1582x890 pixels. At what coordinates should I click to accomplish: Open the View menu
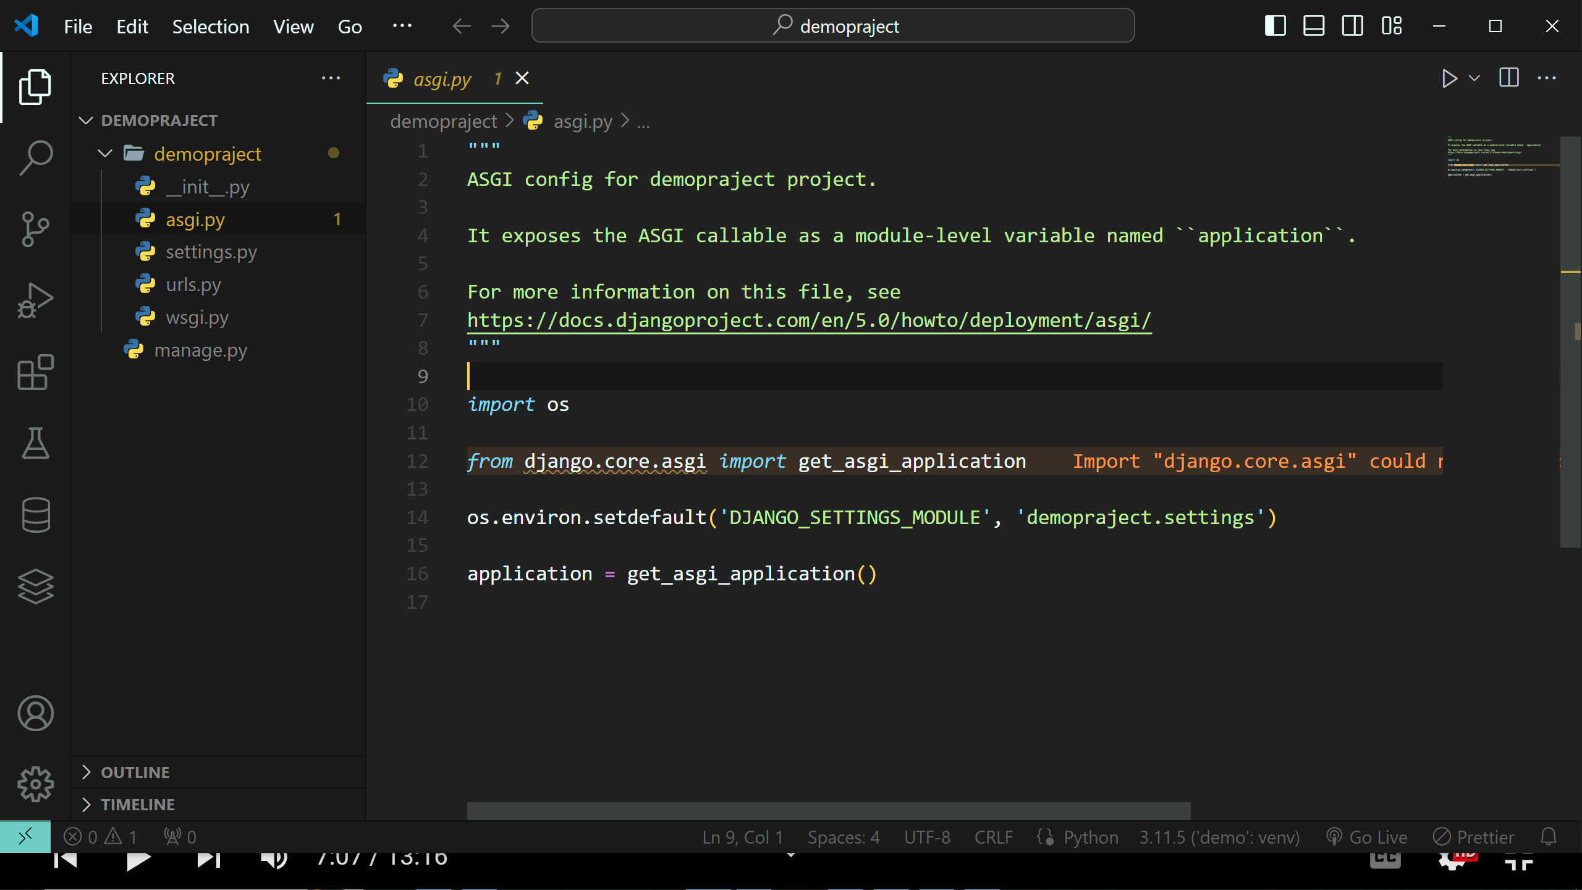[x=293, y=27]
